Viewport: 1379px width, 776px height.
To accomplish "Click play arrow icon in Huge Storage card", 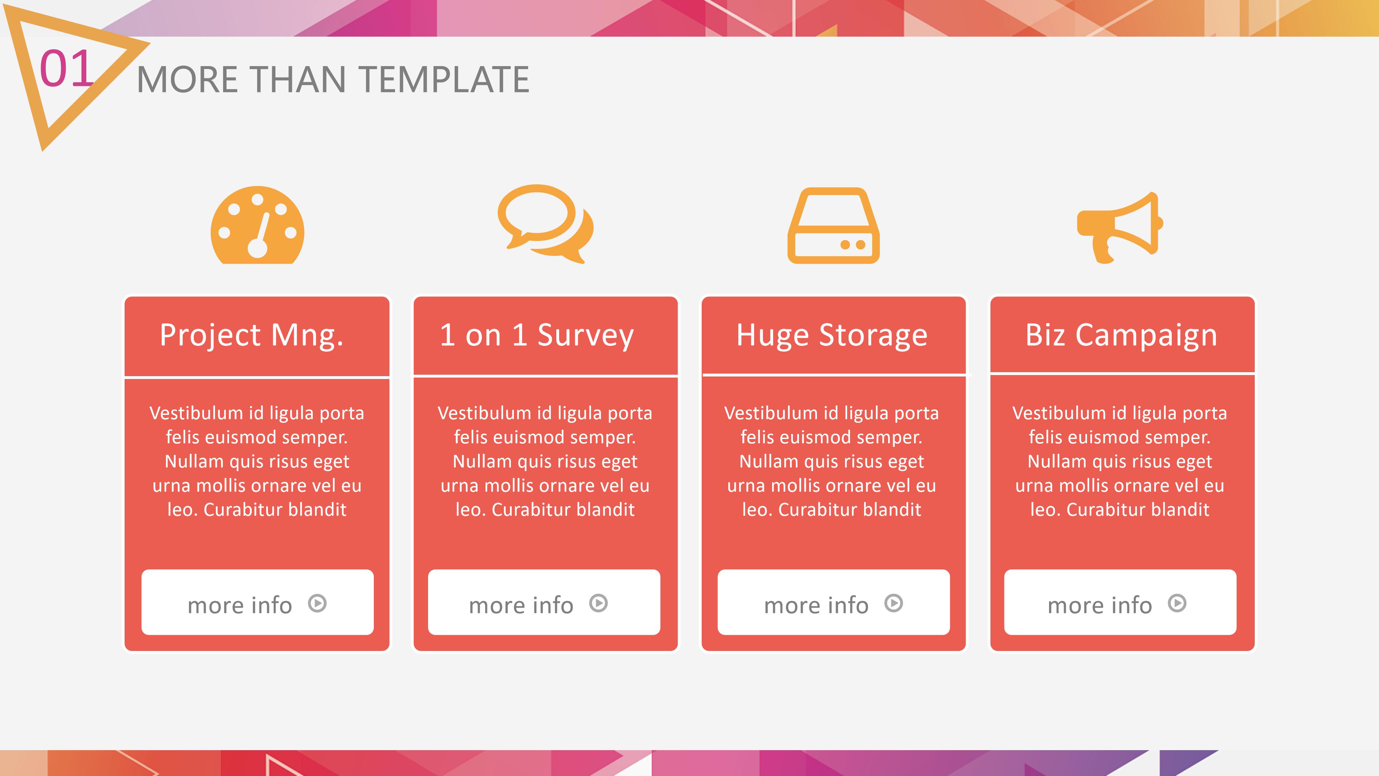I will (x=893, y=604).
